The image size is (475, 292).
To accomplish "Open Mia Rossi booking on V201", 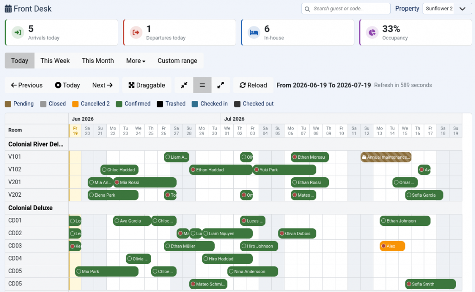I will 145,183.
